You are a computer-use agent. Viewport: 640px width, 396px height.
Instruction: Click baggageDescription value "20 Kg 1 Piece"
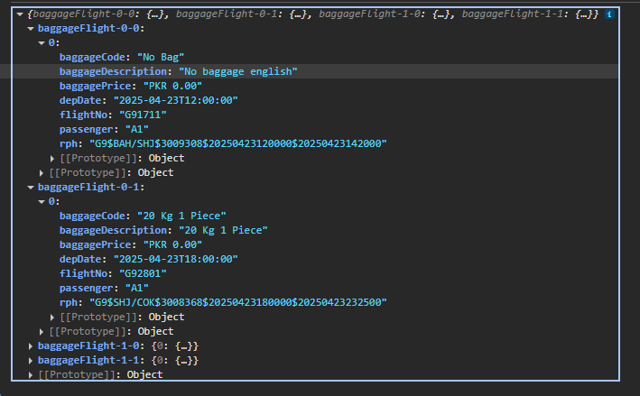click(x=223, y=230)
